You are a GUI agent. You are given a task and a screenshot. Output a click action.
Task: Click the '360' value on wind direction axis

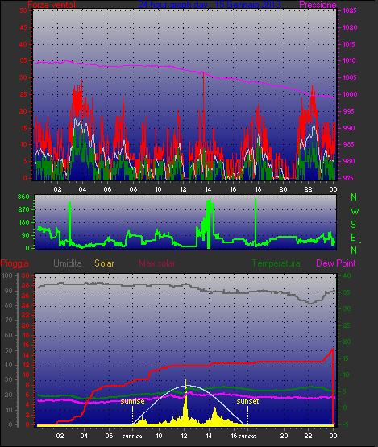click(x=23, y=197)
